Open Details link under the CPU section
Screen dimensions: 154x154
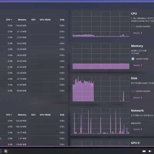tap(137, 33)
